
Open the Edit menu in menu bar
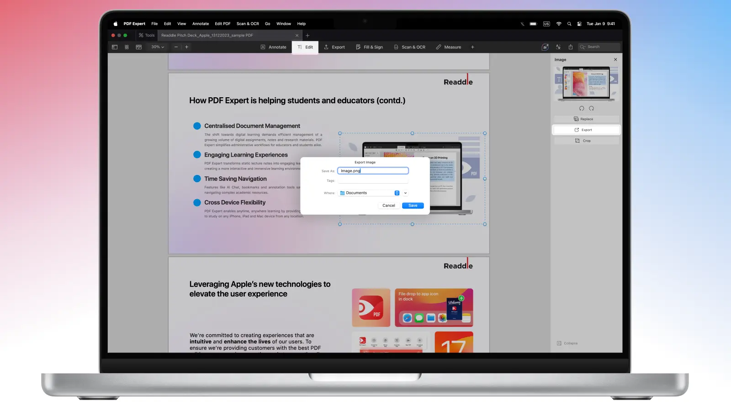[x=168, y=24]
